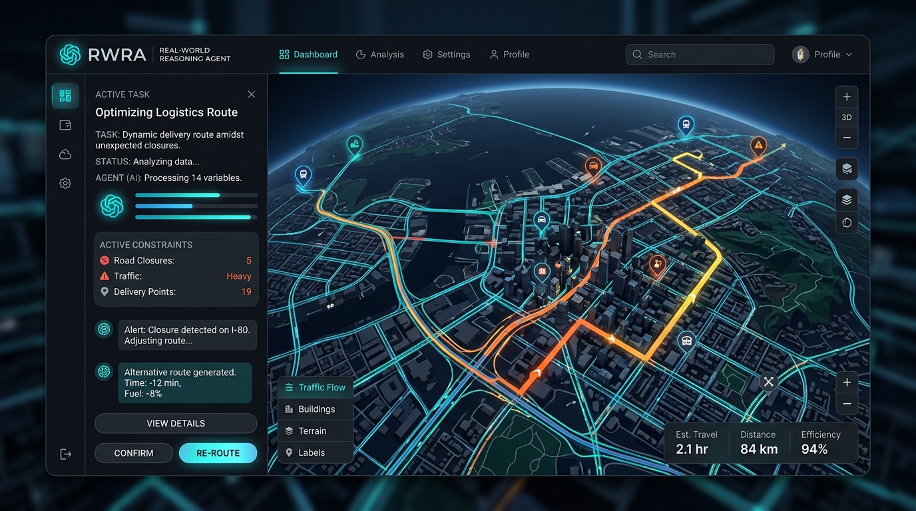Click the logout icon in sidebar

pos(65,454)
